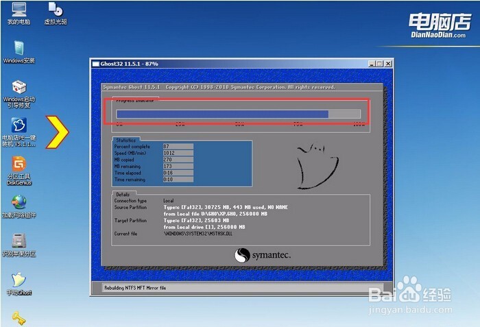Open Windows启动引导修复 desktop icon
The height and width of the screenshot is (327, 480).
tap(19, 94)
